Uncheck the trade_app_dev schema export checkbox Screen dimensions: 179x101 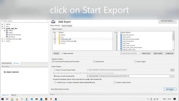(x=55, y=39)
